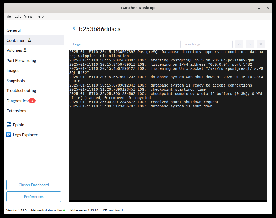
Task: Navigate back using the blue back arrow
Action: pos(74,28)
